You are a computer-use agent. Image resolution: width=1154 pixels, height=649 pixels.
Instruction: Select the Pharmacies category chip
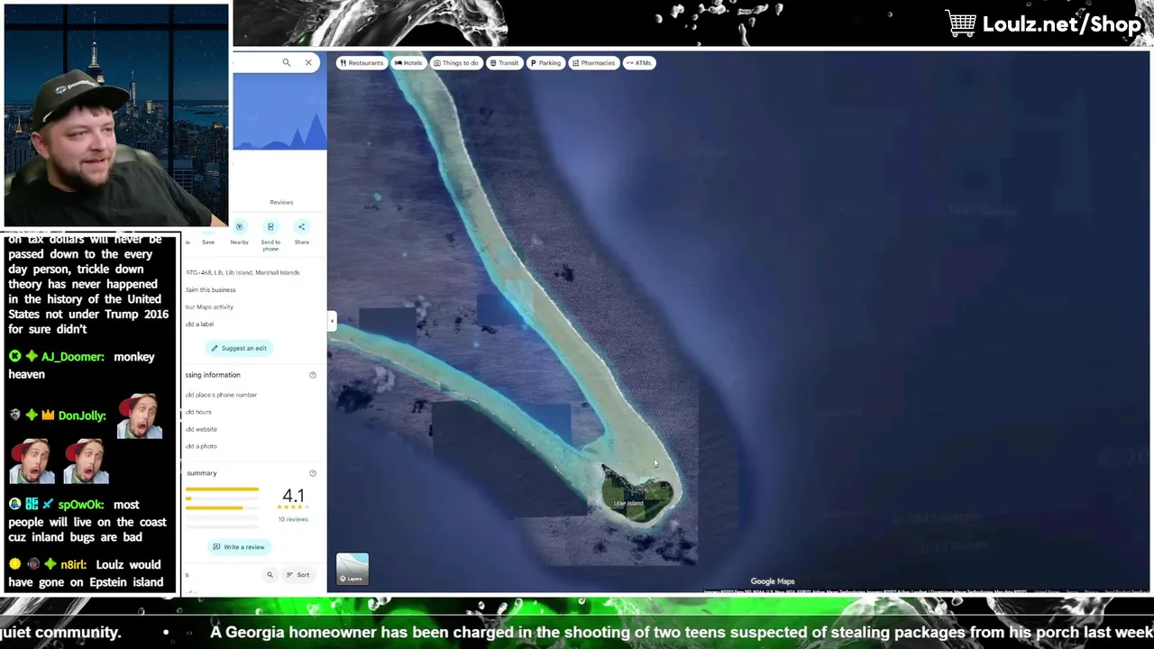click(x=594, y=63)
